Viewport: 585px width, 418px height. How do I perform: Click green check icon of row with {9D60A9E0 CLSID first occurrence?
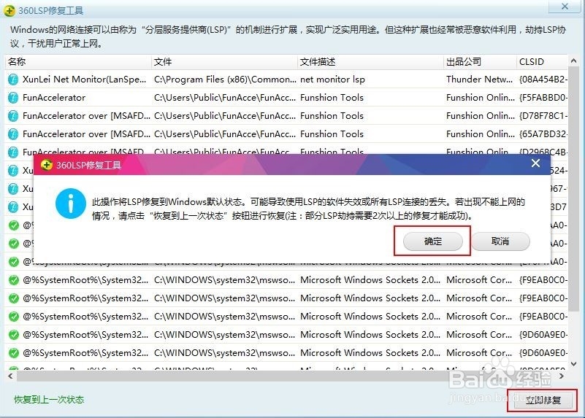coord(14,335)
